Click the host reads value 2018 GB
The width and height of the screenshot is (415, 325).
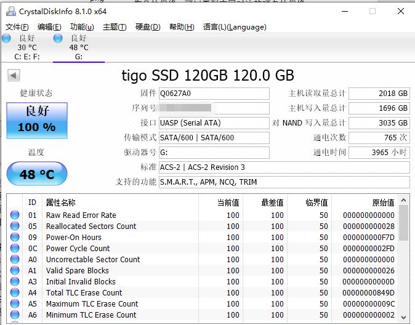pos(379,94)
